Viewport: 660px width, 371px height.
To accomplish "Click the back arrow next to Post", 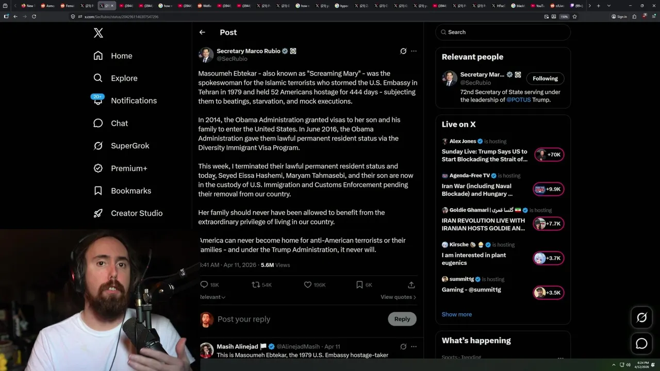I will [202, 32].
